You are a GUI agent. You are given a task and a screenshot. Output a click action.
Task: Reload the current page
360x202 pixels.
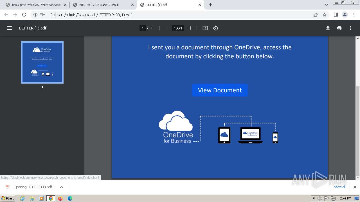(x=24, y=15)
